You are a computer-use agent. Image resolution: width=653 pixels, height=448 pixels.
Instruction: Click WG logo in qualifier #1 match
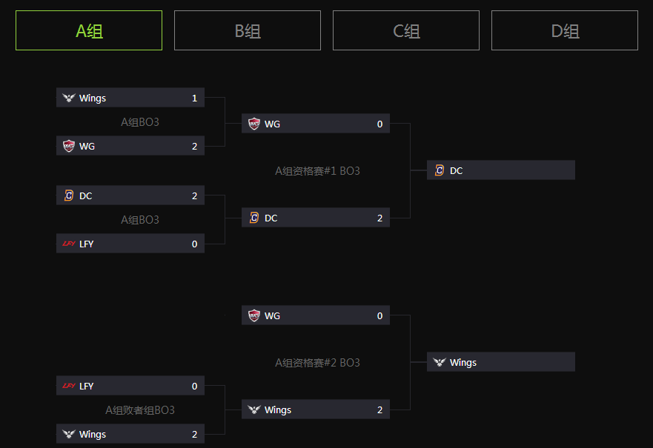[x=254, y=124]
